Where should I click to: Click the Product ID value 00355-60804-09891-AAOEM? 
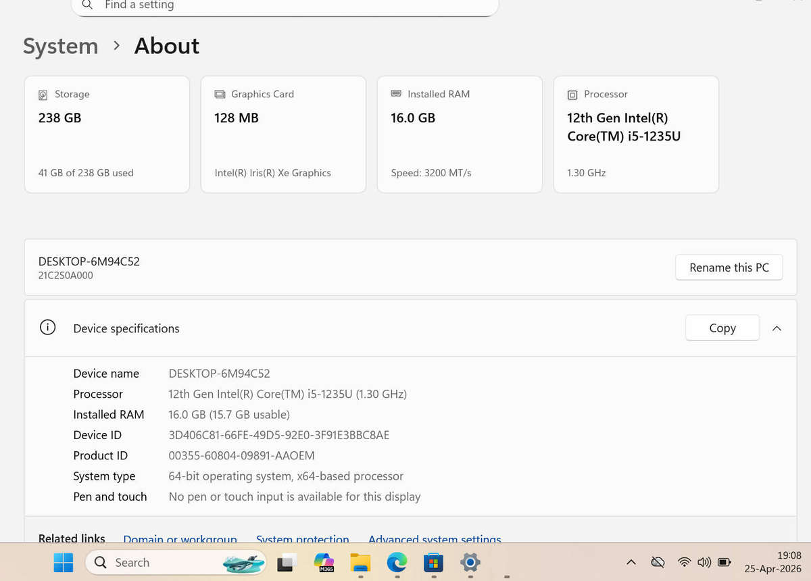click(241, 455)
